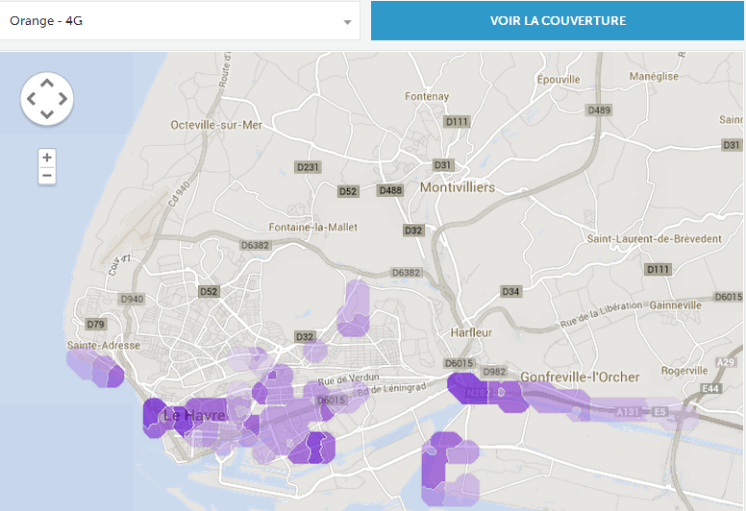This screenshot has width=746, height=511.
Task: Select the Montivilliers town label
Action: 458,187
